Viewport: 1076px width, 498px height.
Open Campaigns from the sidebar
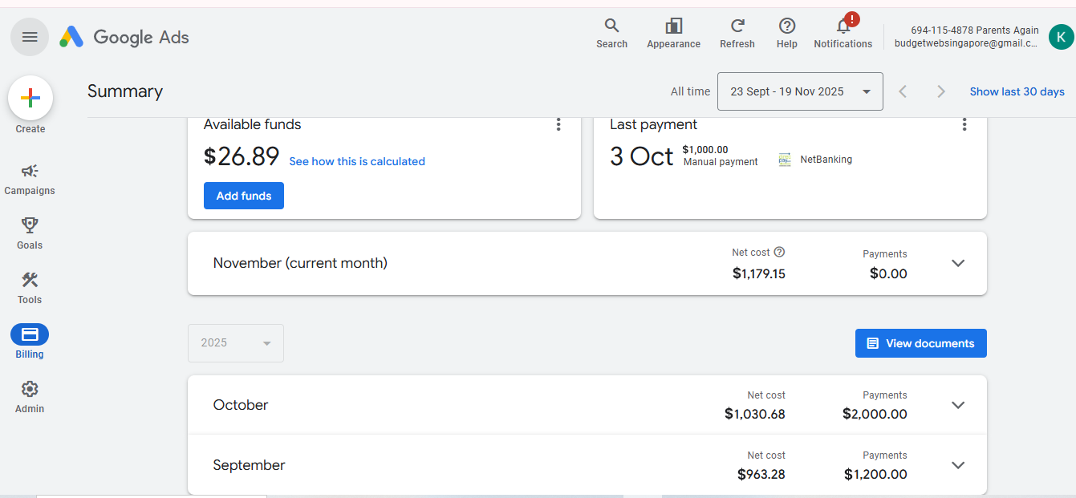point(30,172)
